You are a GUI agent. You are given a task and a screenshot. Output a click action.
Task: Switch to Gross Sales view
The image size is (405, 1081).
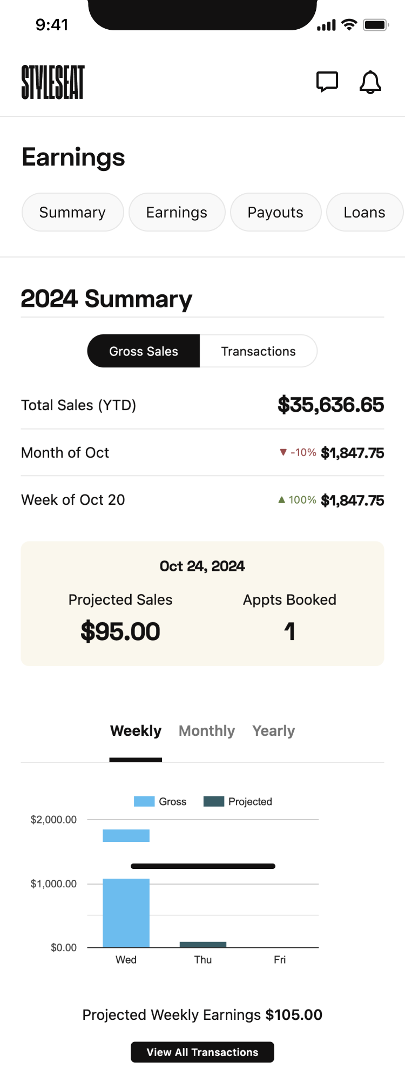click(144, 351)
